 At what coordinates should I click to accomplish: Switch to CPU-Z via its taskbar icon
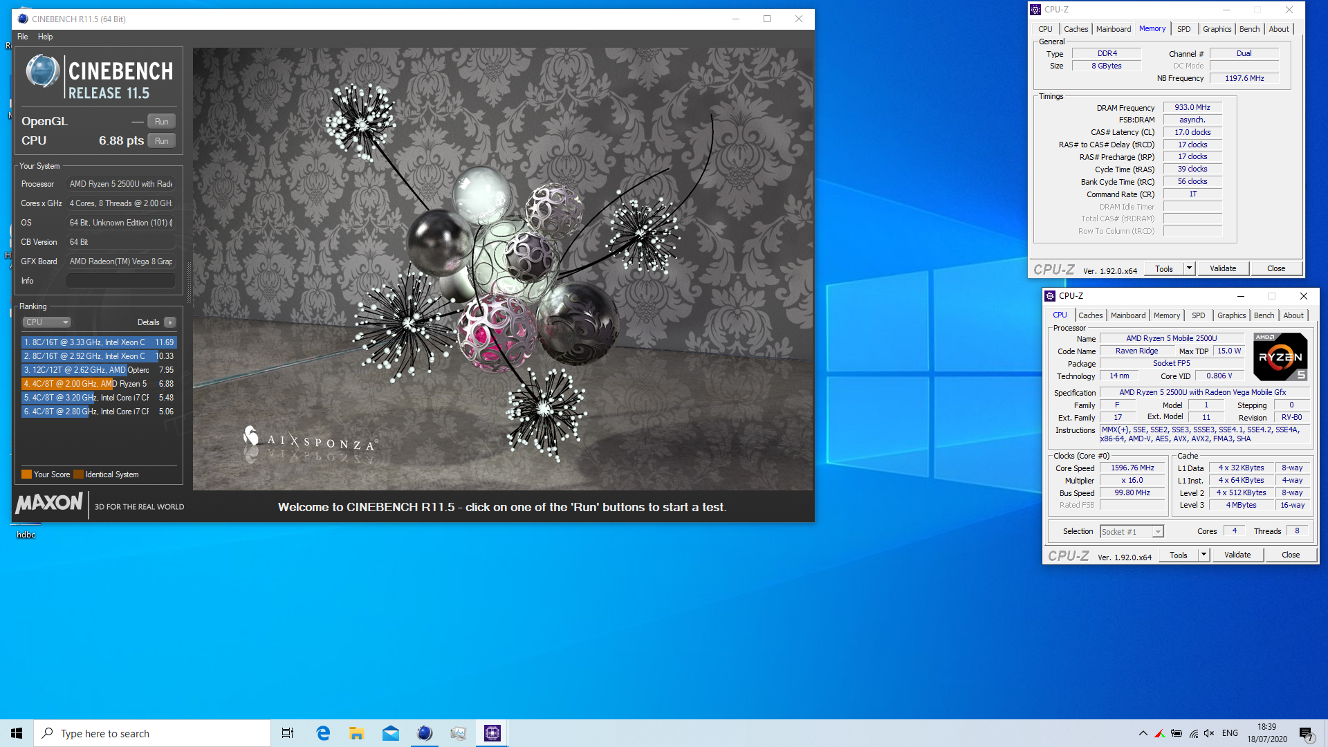492,733
